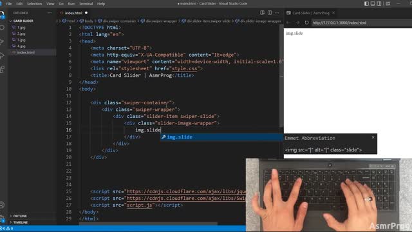
Task: Click the "slider-image-wrapper" class value text
Action: (x=186, y=123)
